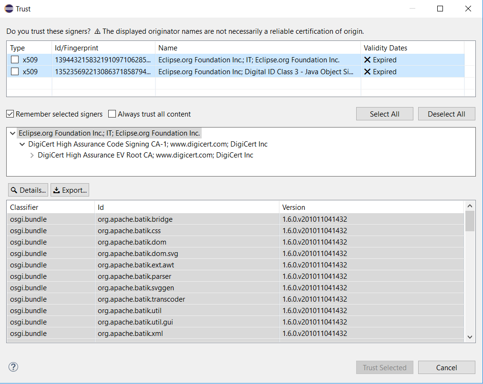Maximize the Trust dialog window
Viewport: 483px width, 384px height.
click(440, 9)
